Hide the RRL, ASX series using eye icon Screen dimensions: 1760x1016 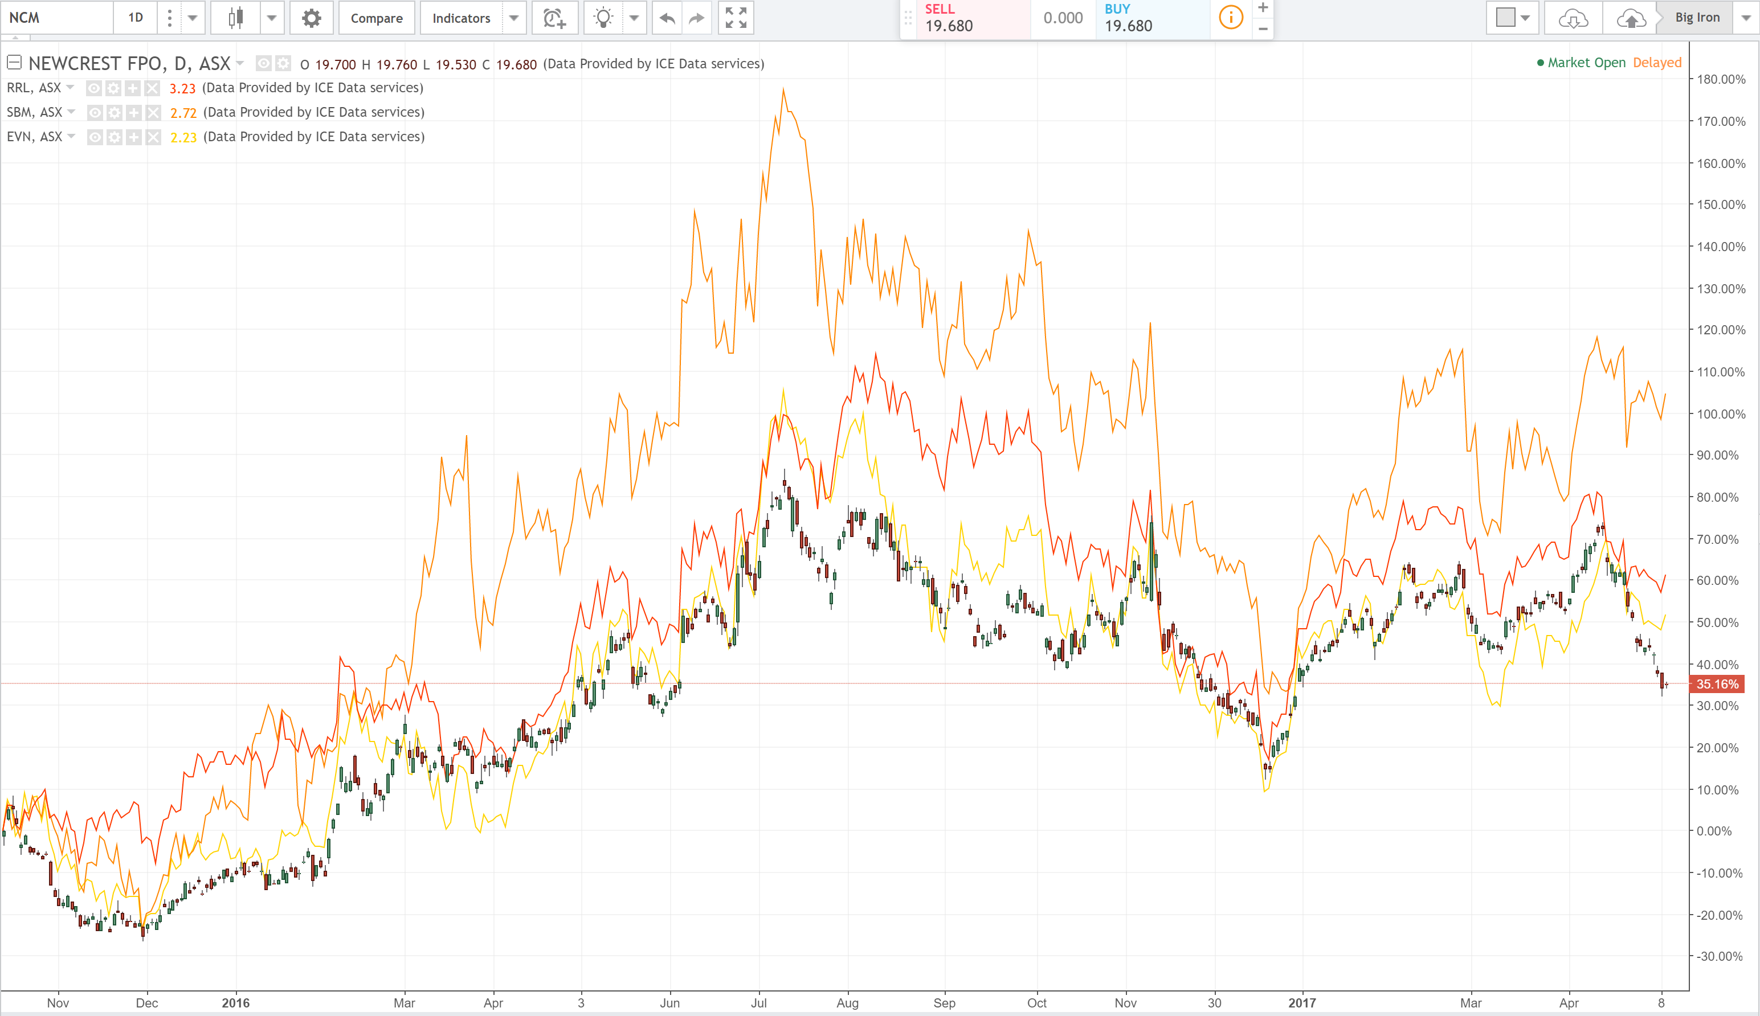pos(93,88)
